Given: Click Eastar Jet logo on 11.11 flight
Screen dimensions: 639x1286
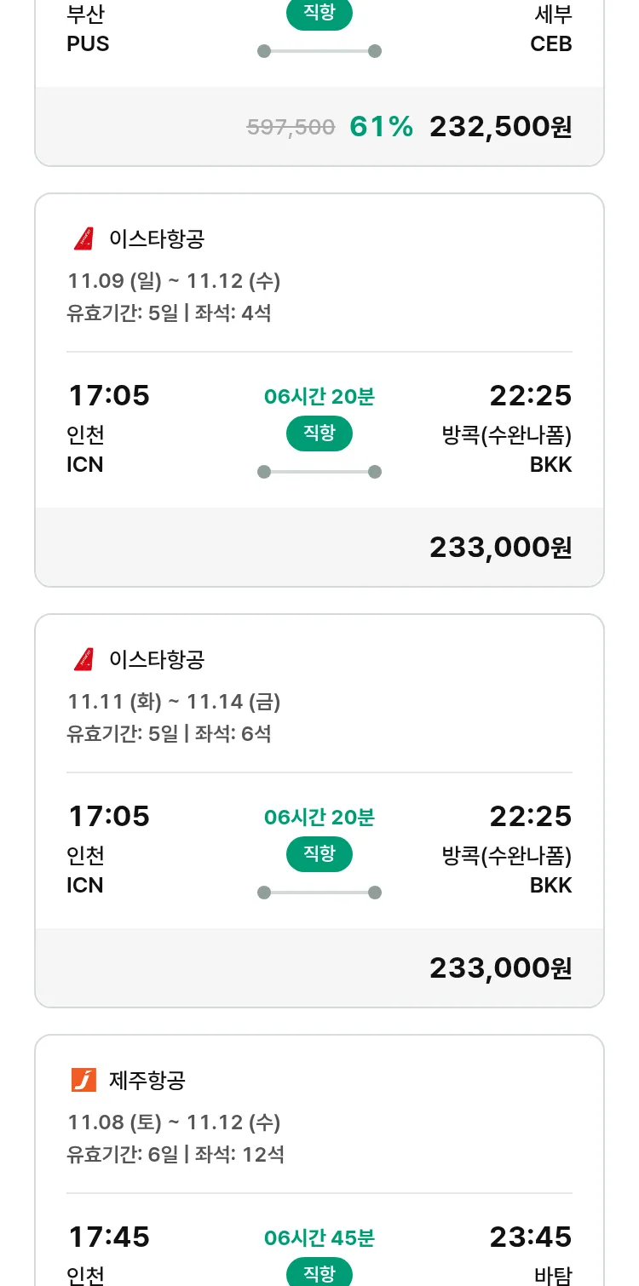Looking at the screenshot, I should (83, 660).
